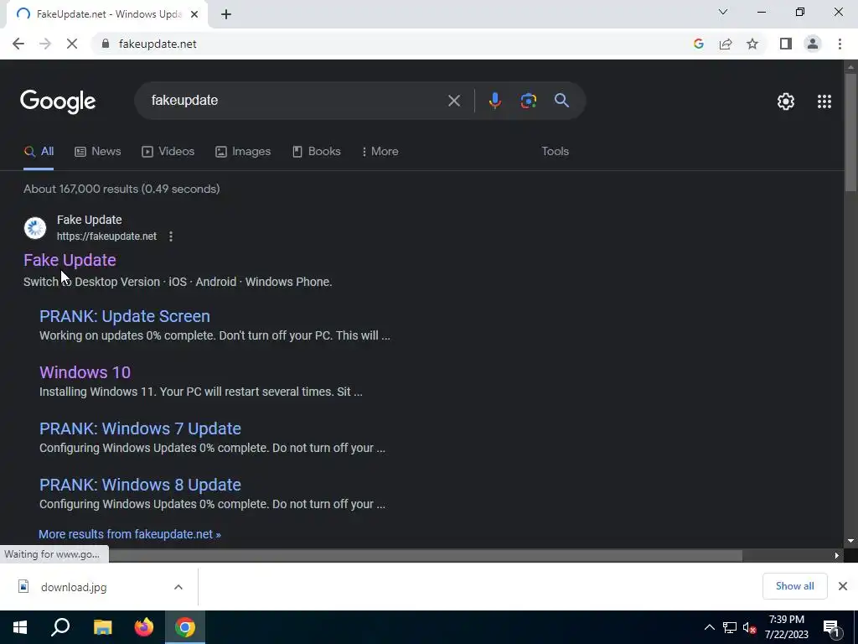Click the address bar URL

point(158,44)
